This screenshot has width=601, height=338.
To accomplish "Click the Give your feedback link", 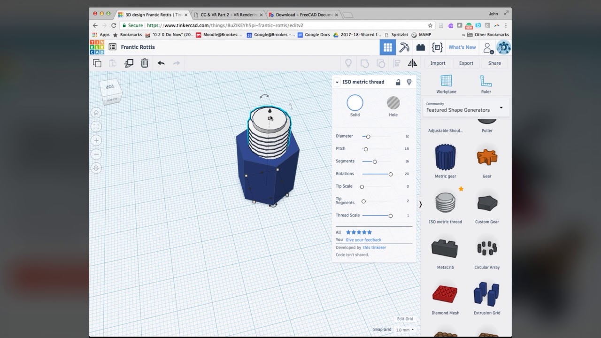I will [363, 240].
